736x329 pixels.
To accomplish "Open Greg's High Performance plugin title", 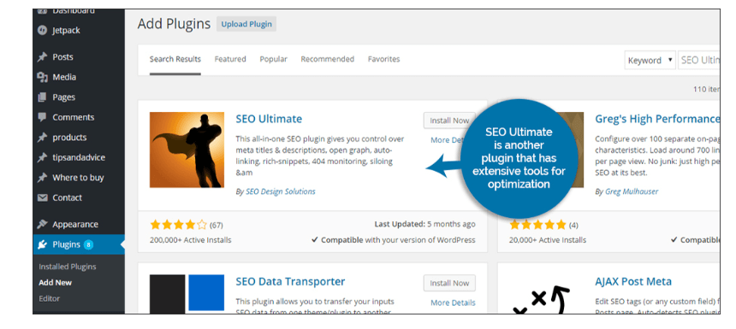I will coord(657,119).
